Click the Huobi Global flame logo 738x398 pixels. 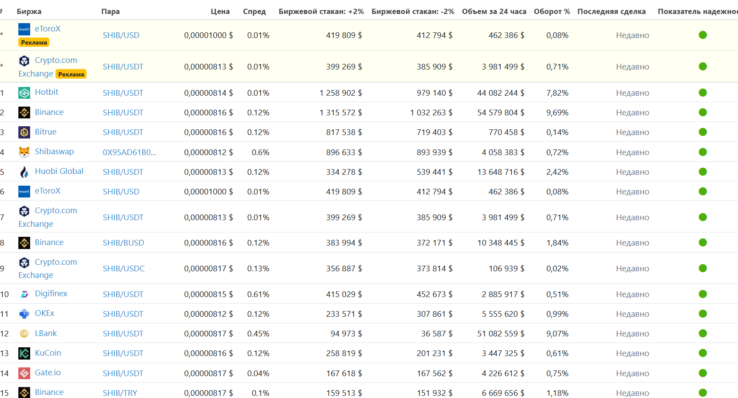(x=24, y=172)
